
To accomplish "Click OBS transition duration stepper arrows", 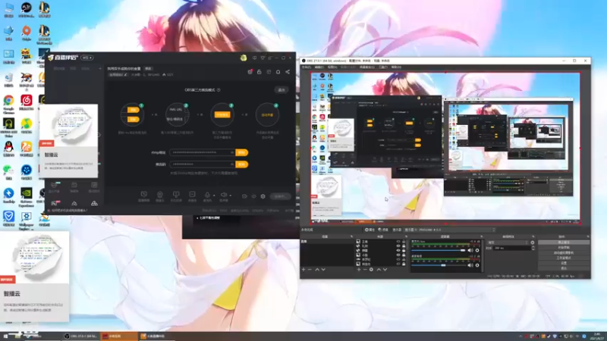I will tap(533, 249).
